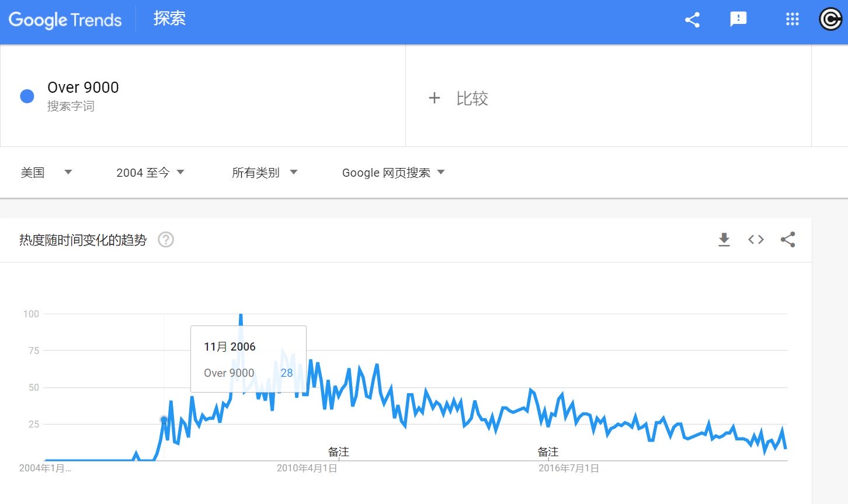
Task: Open the 所有类别 category dropdown
Action: coord(265,173)
